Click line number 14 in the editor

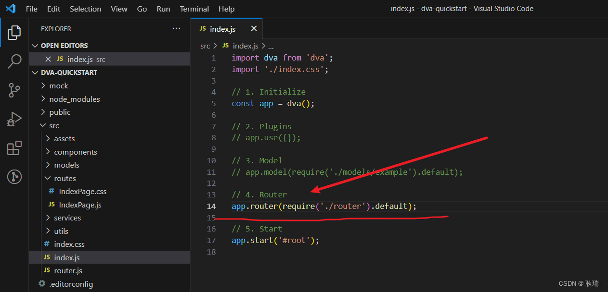(211, 206)
